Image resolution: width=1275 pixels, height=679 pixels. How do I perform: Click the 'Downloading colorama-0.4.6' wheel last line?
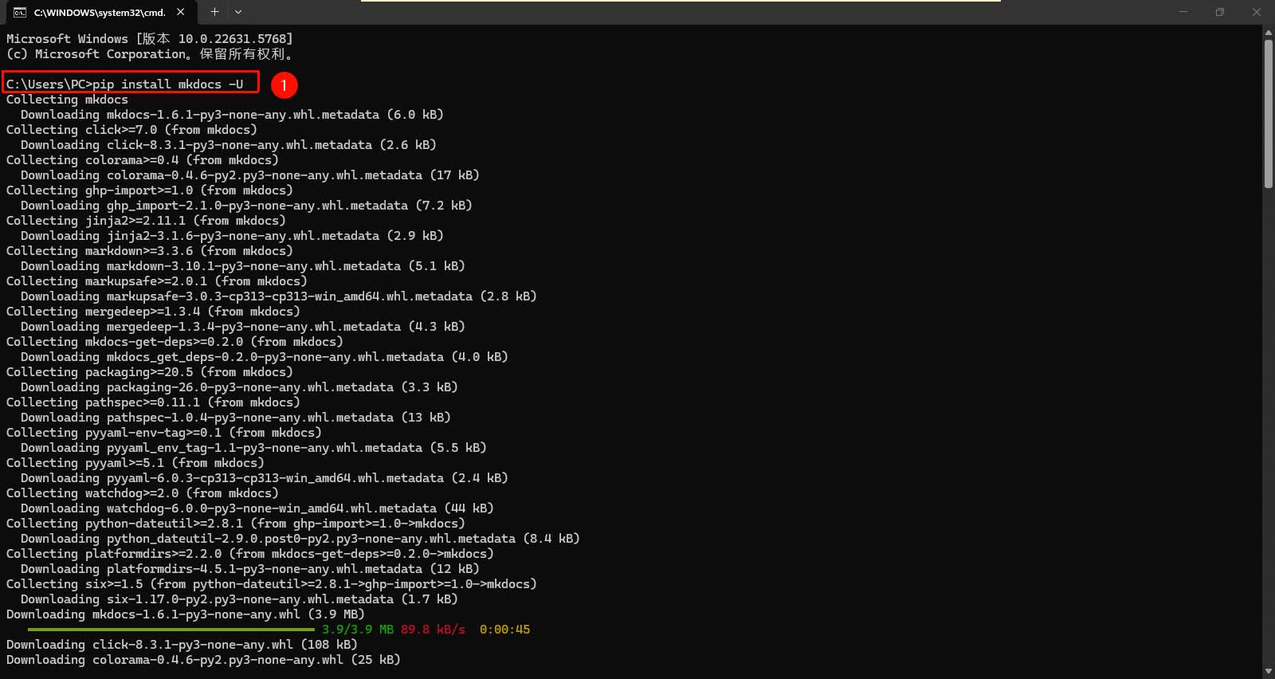(203, 660)
